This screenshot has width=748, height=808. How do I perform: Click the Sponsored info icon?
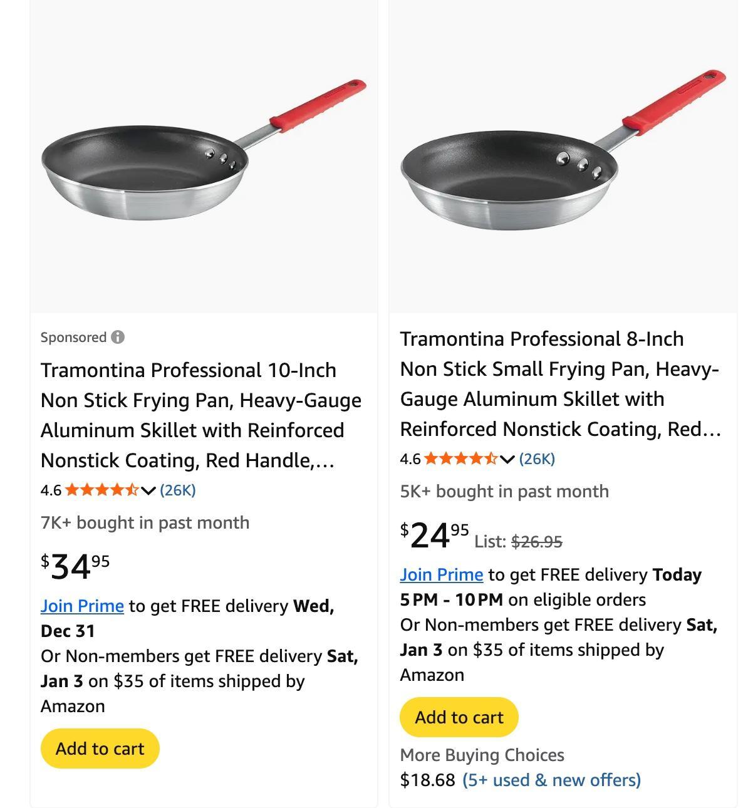pos(118,337)
